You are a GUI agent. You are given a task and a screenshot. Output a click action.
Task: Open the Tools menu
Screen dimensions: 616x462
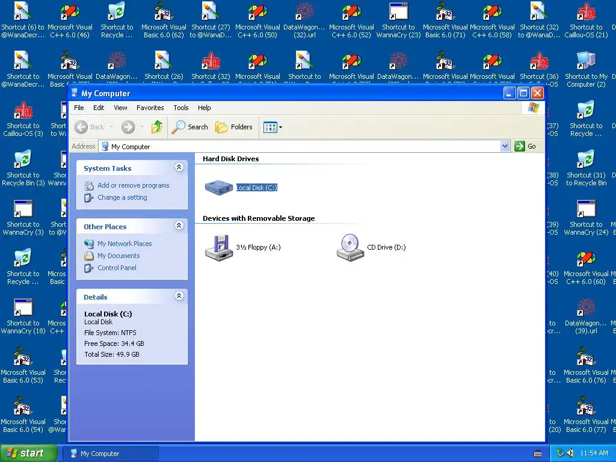click(180, 108)
